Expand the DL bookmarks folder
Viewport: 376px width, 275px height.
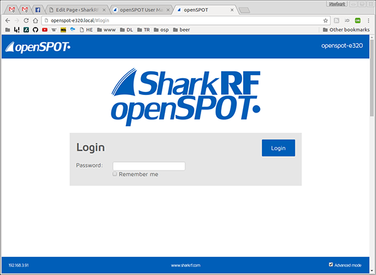(127, 30)
